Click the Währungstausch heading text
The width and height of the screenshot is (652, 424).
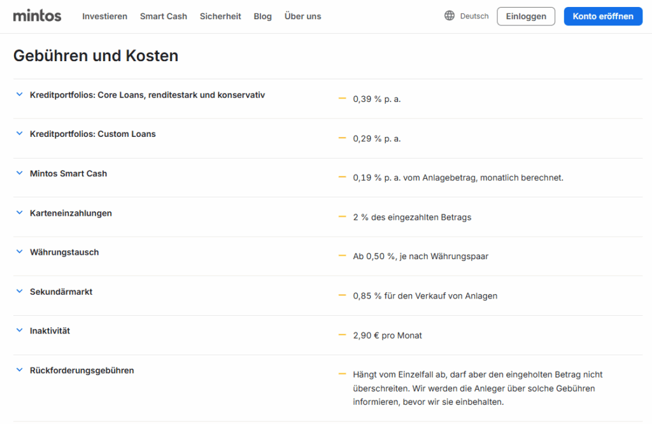tap(64, 252)
